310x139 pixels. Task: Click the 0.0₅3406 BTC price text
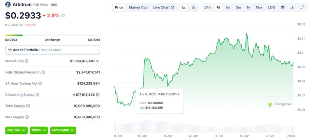coord(15,25)
